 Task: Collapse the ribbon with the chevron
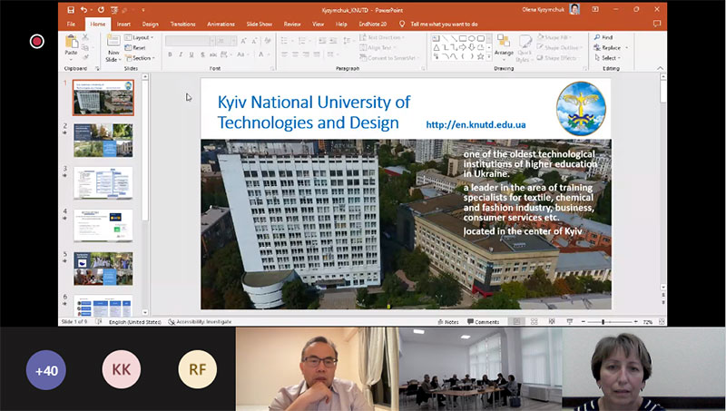click(x=660, y=68)
